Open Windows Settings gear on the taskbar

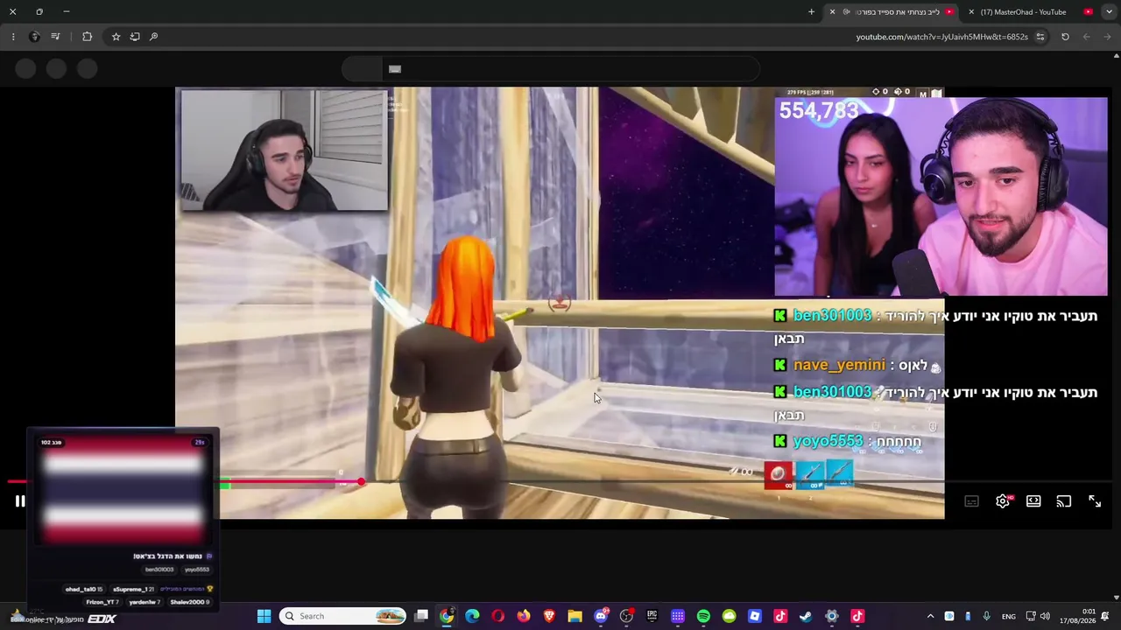832,616
